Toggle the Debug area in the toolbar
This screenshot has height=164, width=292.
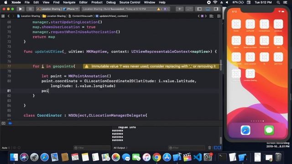[x=208, y=9]
